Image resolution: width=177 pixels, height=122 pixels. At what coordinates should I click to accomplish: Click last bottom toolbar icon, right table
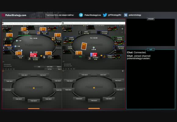click(74, 69)
